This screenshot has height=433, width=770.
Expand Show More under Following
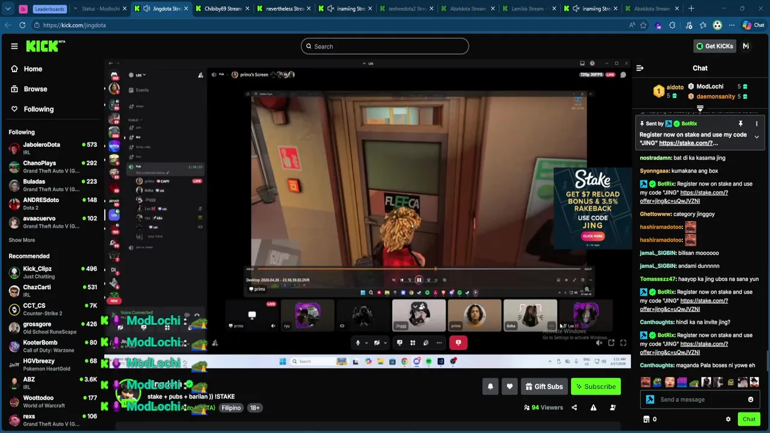(22, 240)
